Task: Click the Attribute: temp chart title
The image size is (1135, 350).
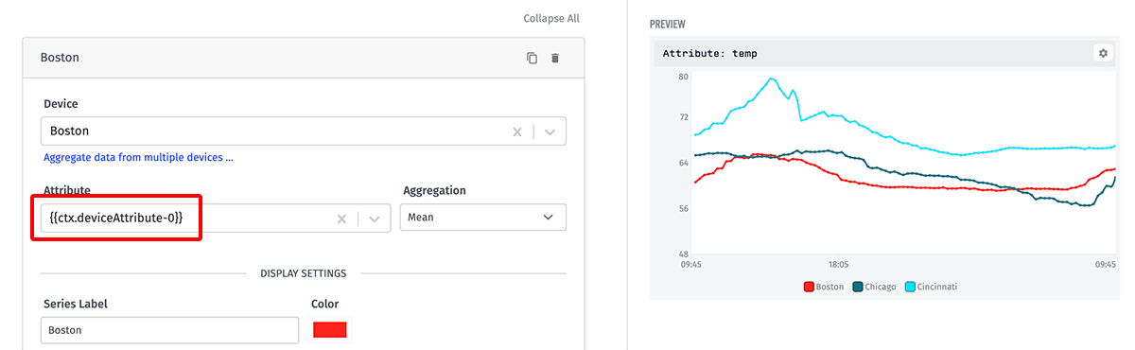Action: (710, 53)
